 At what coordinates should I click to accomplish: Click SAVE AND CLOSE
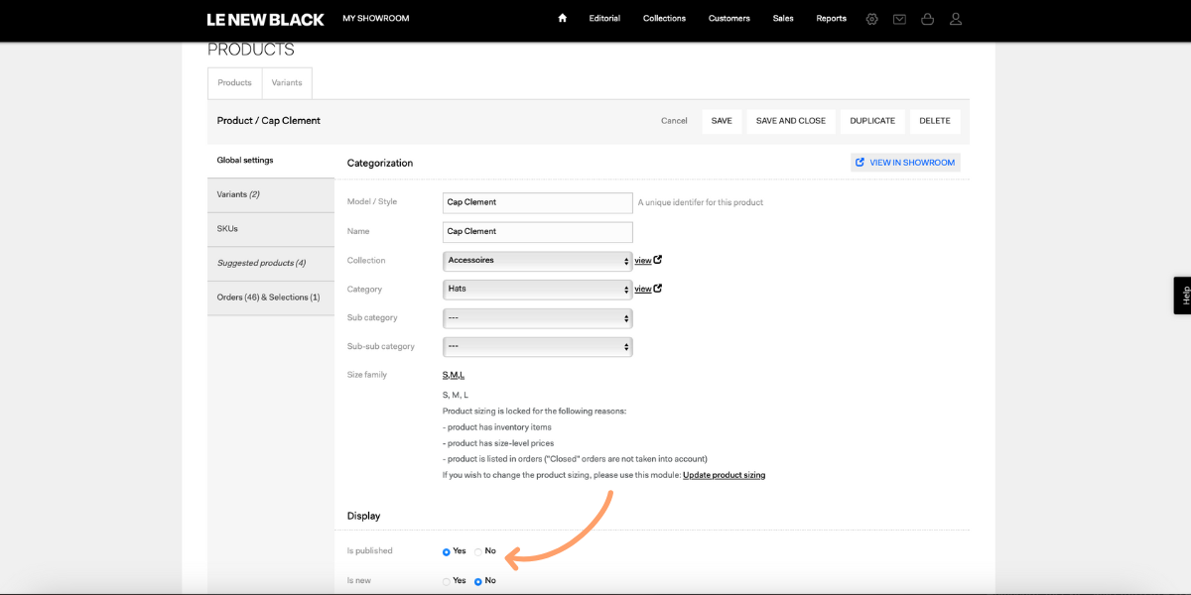(791, 121)
